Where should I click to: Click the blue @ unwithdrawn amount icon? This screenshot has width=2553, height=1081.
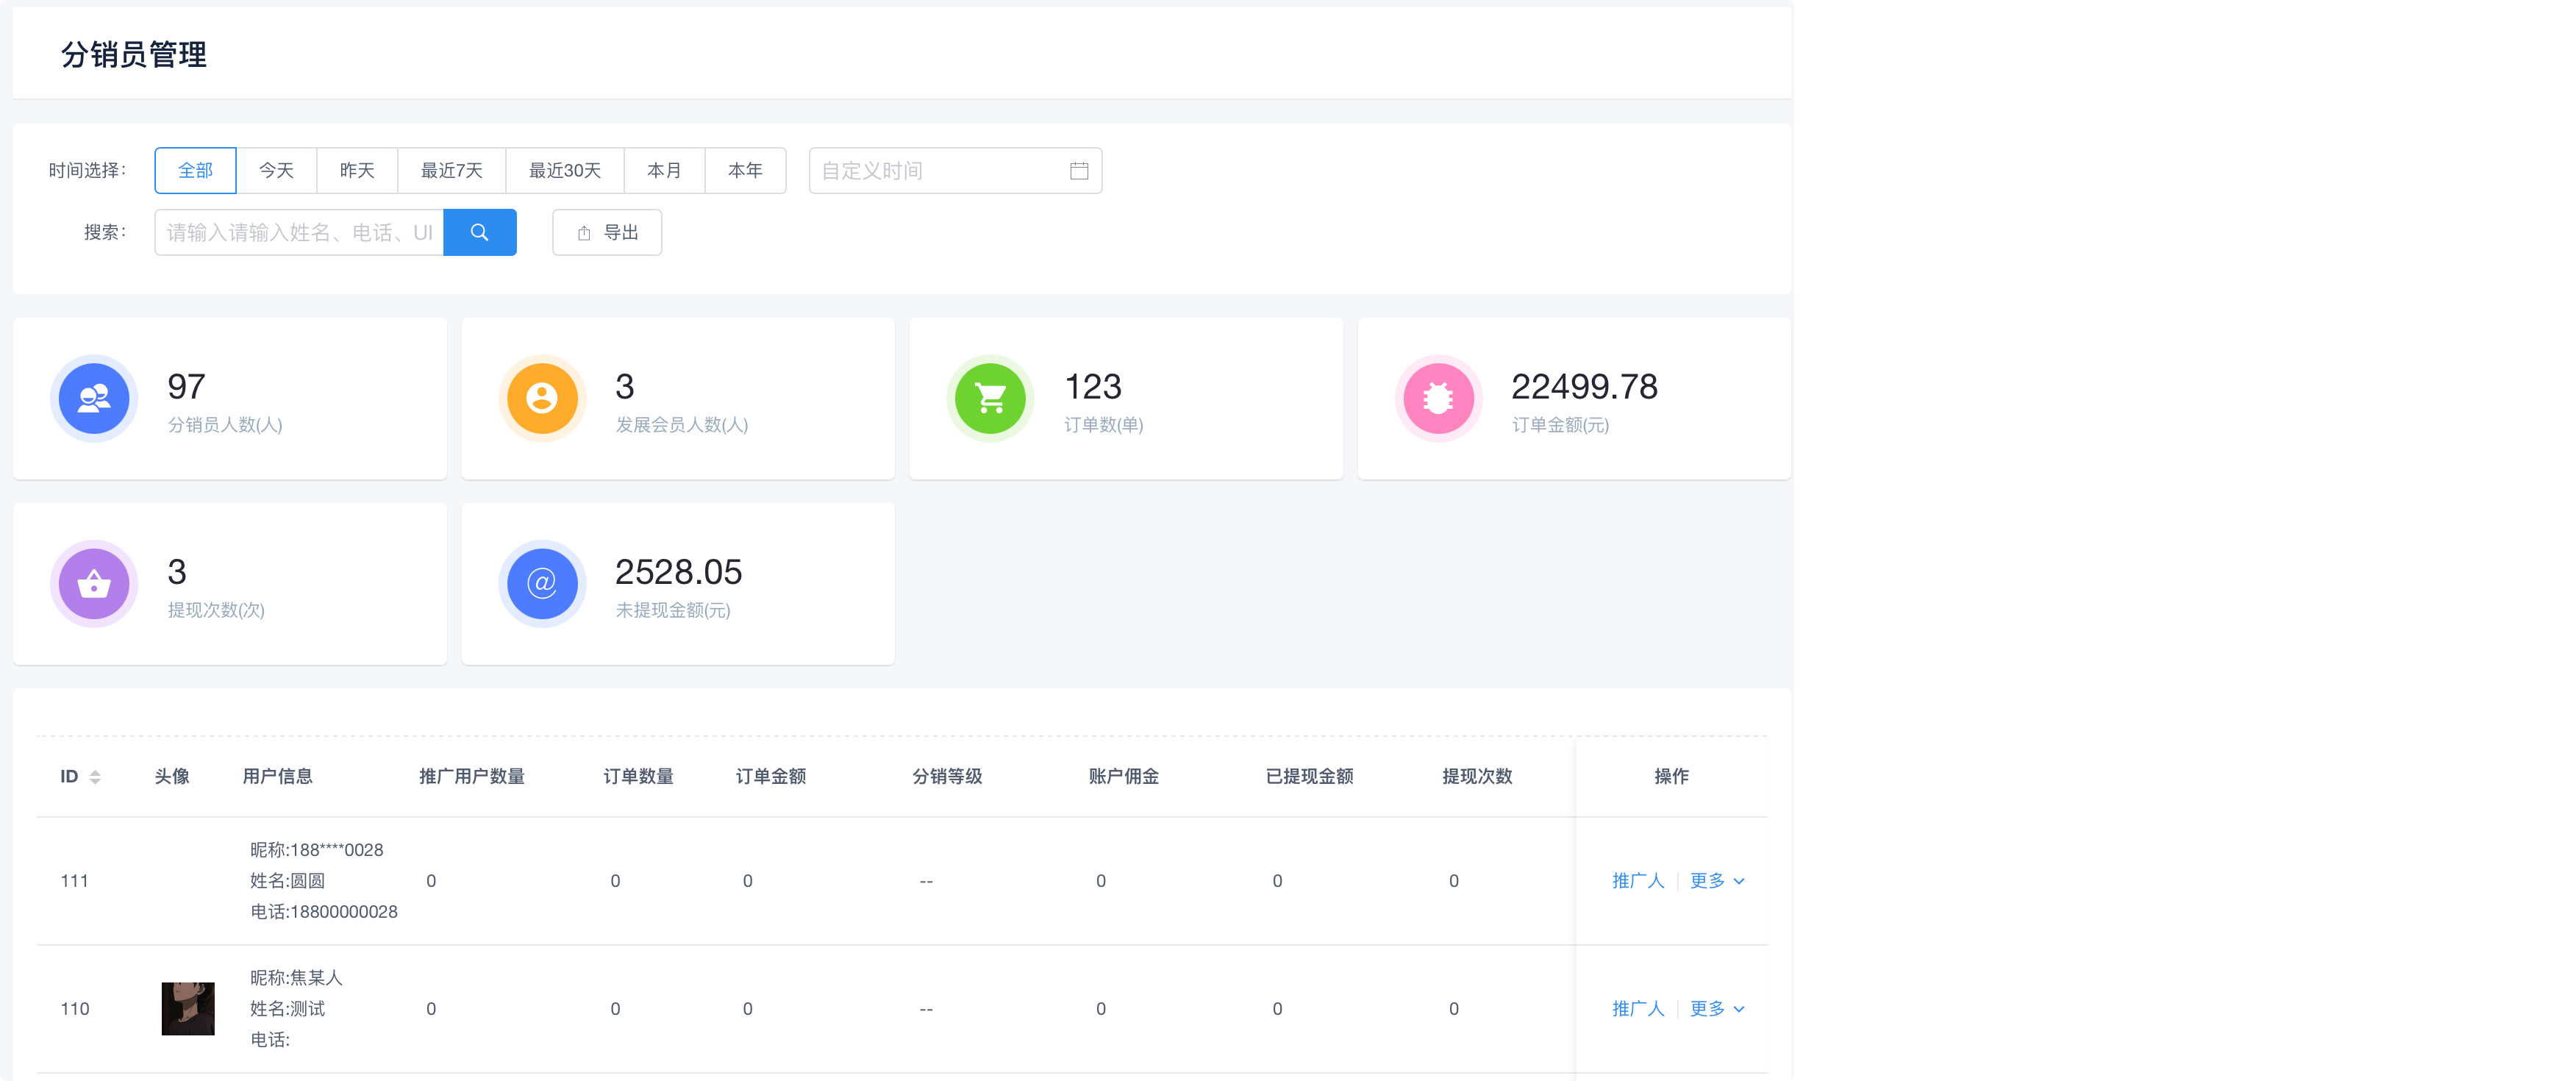[542, 584]
